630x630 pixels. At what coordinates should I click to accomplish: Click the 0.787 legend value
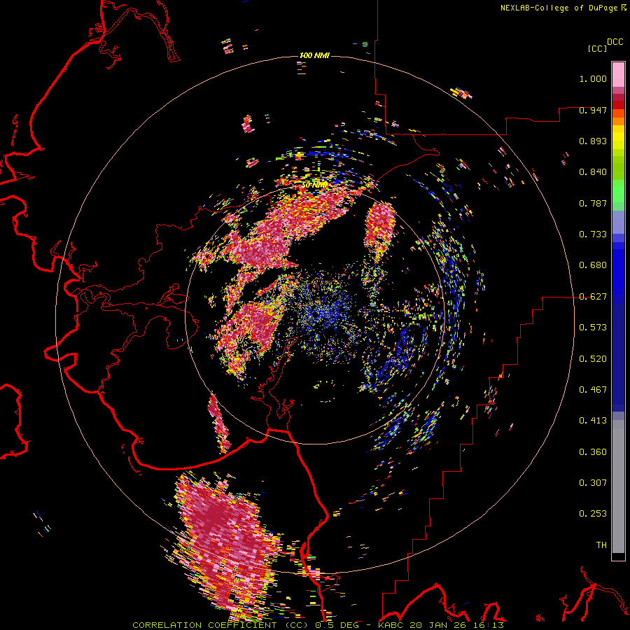point(593,203)
